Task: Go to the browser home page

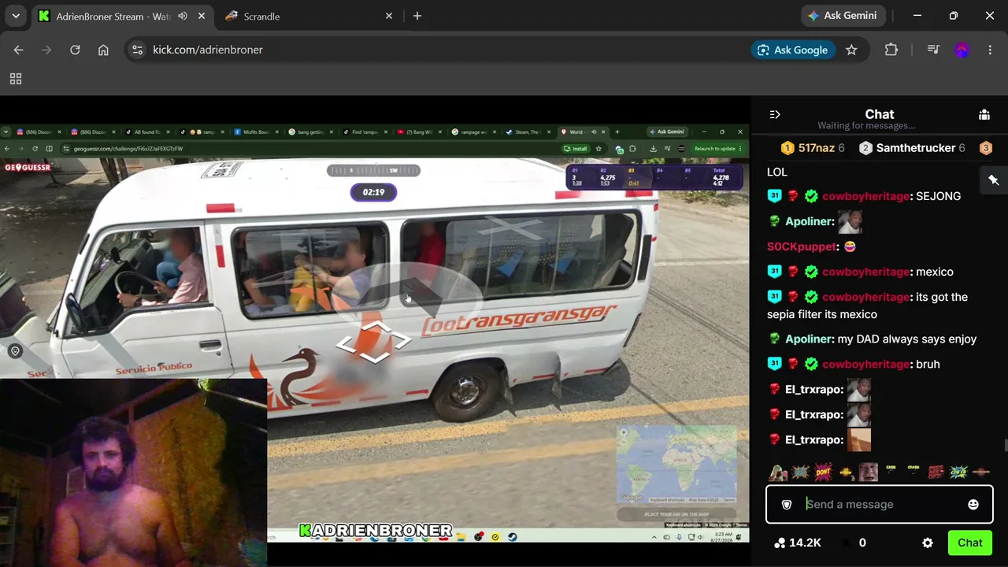Action: point(103,50)
